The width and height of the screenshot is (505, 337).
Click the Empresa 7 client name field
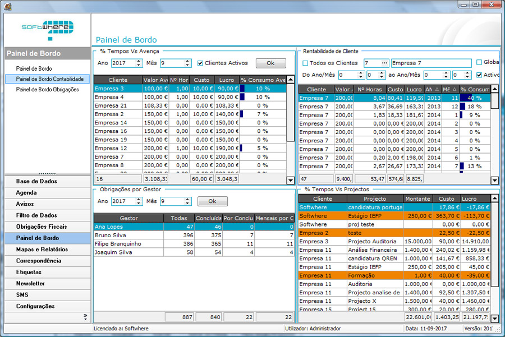431,63
